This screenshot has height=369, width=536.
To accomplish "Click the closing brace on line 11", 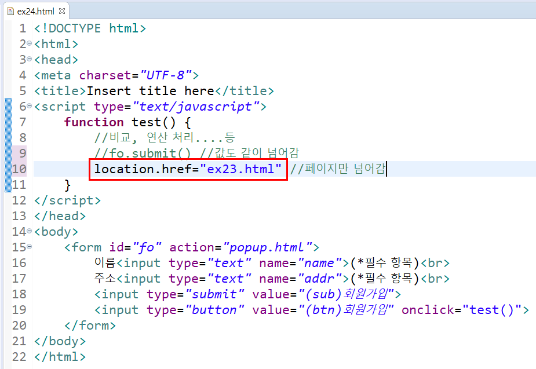I will coord(67,185).
